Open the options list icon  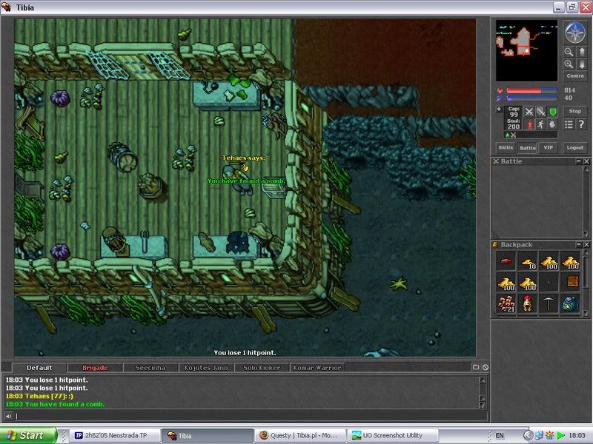(x=569, y=124)
